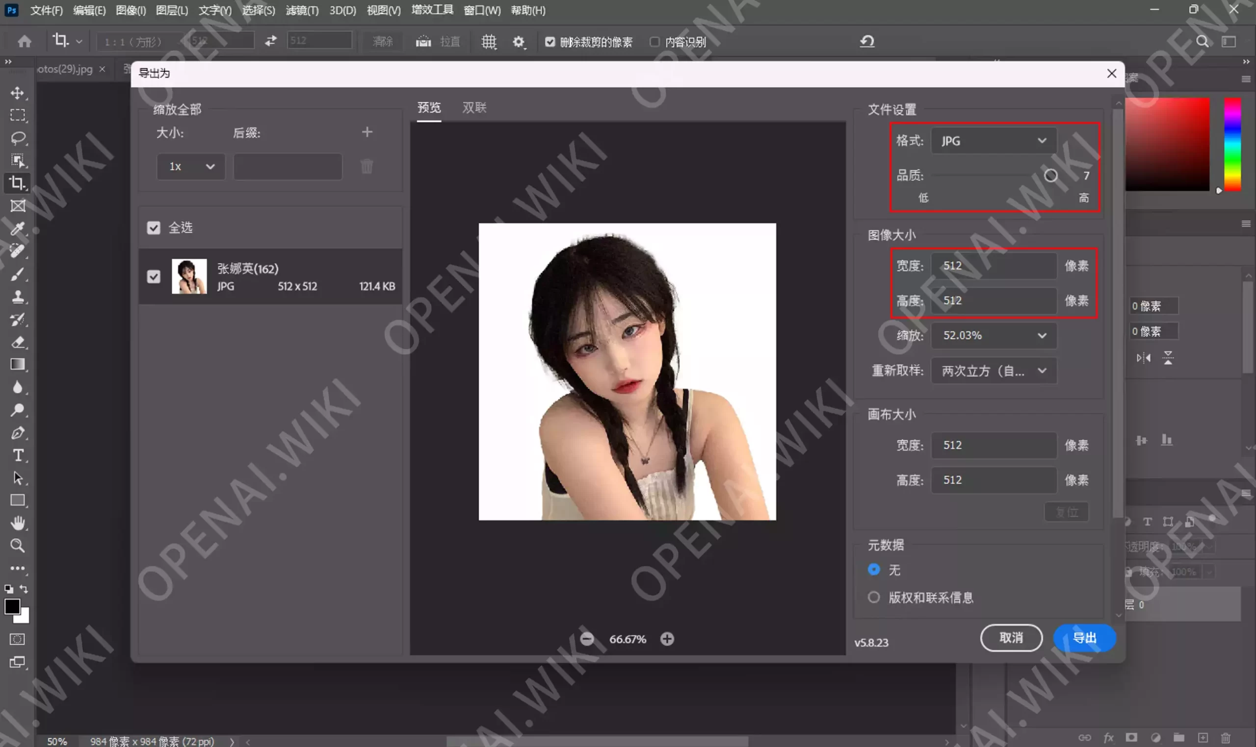Viewport: 1256px width, 747px height.
Task: Expand the collapsed left toolbar arrows
Action: click(x=8, y=62)
